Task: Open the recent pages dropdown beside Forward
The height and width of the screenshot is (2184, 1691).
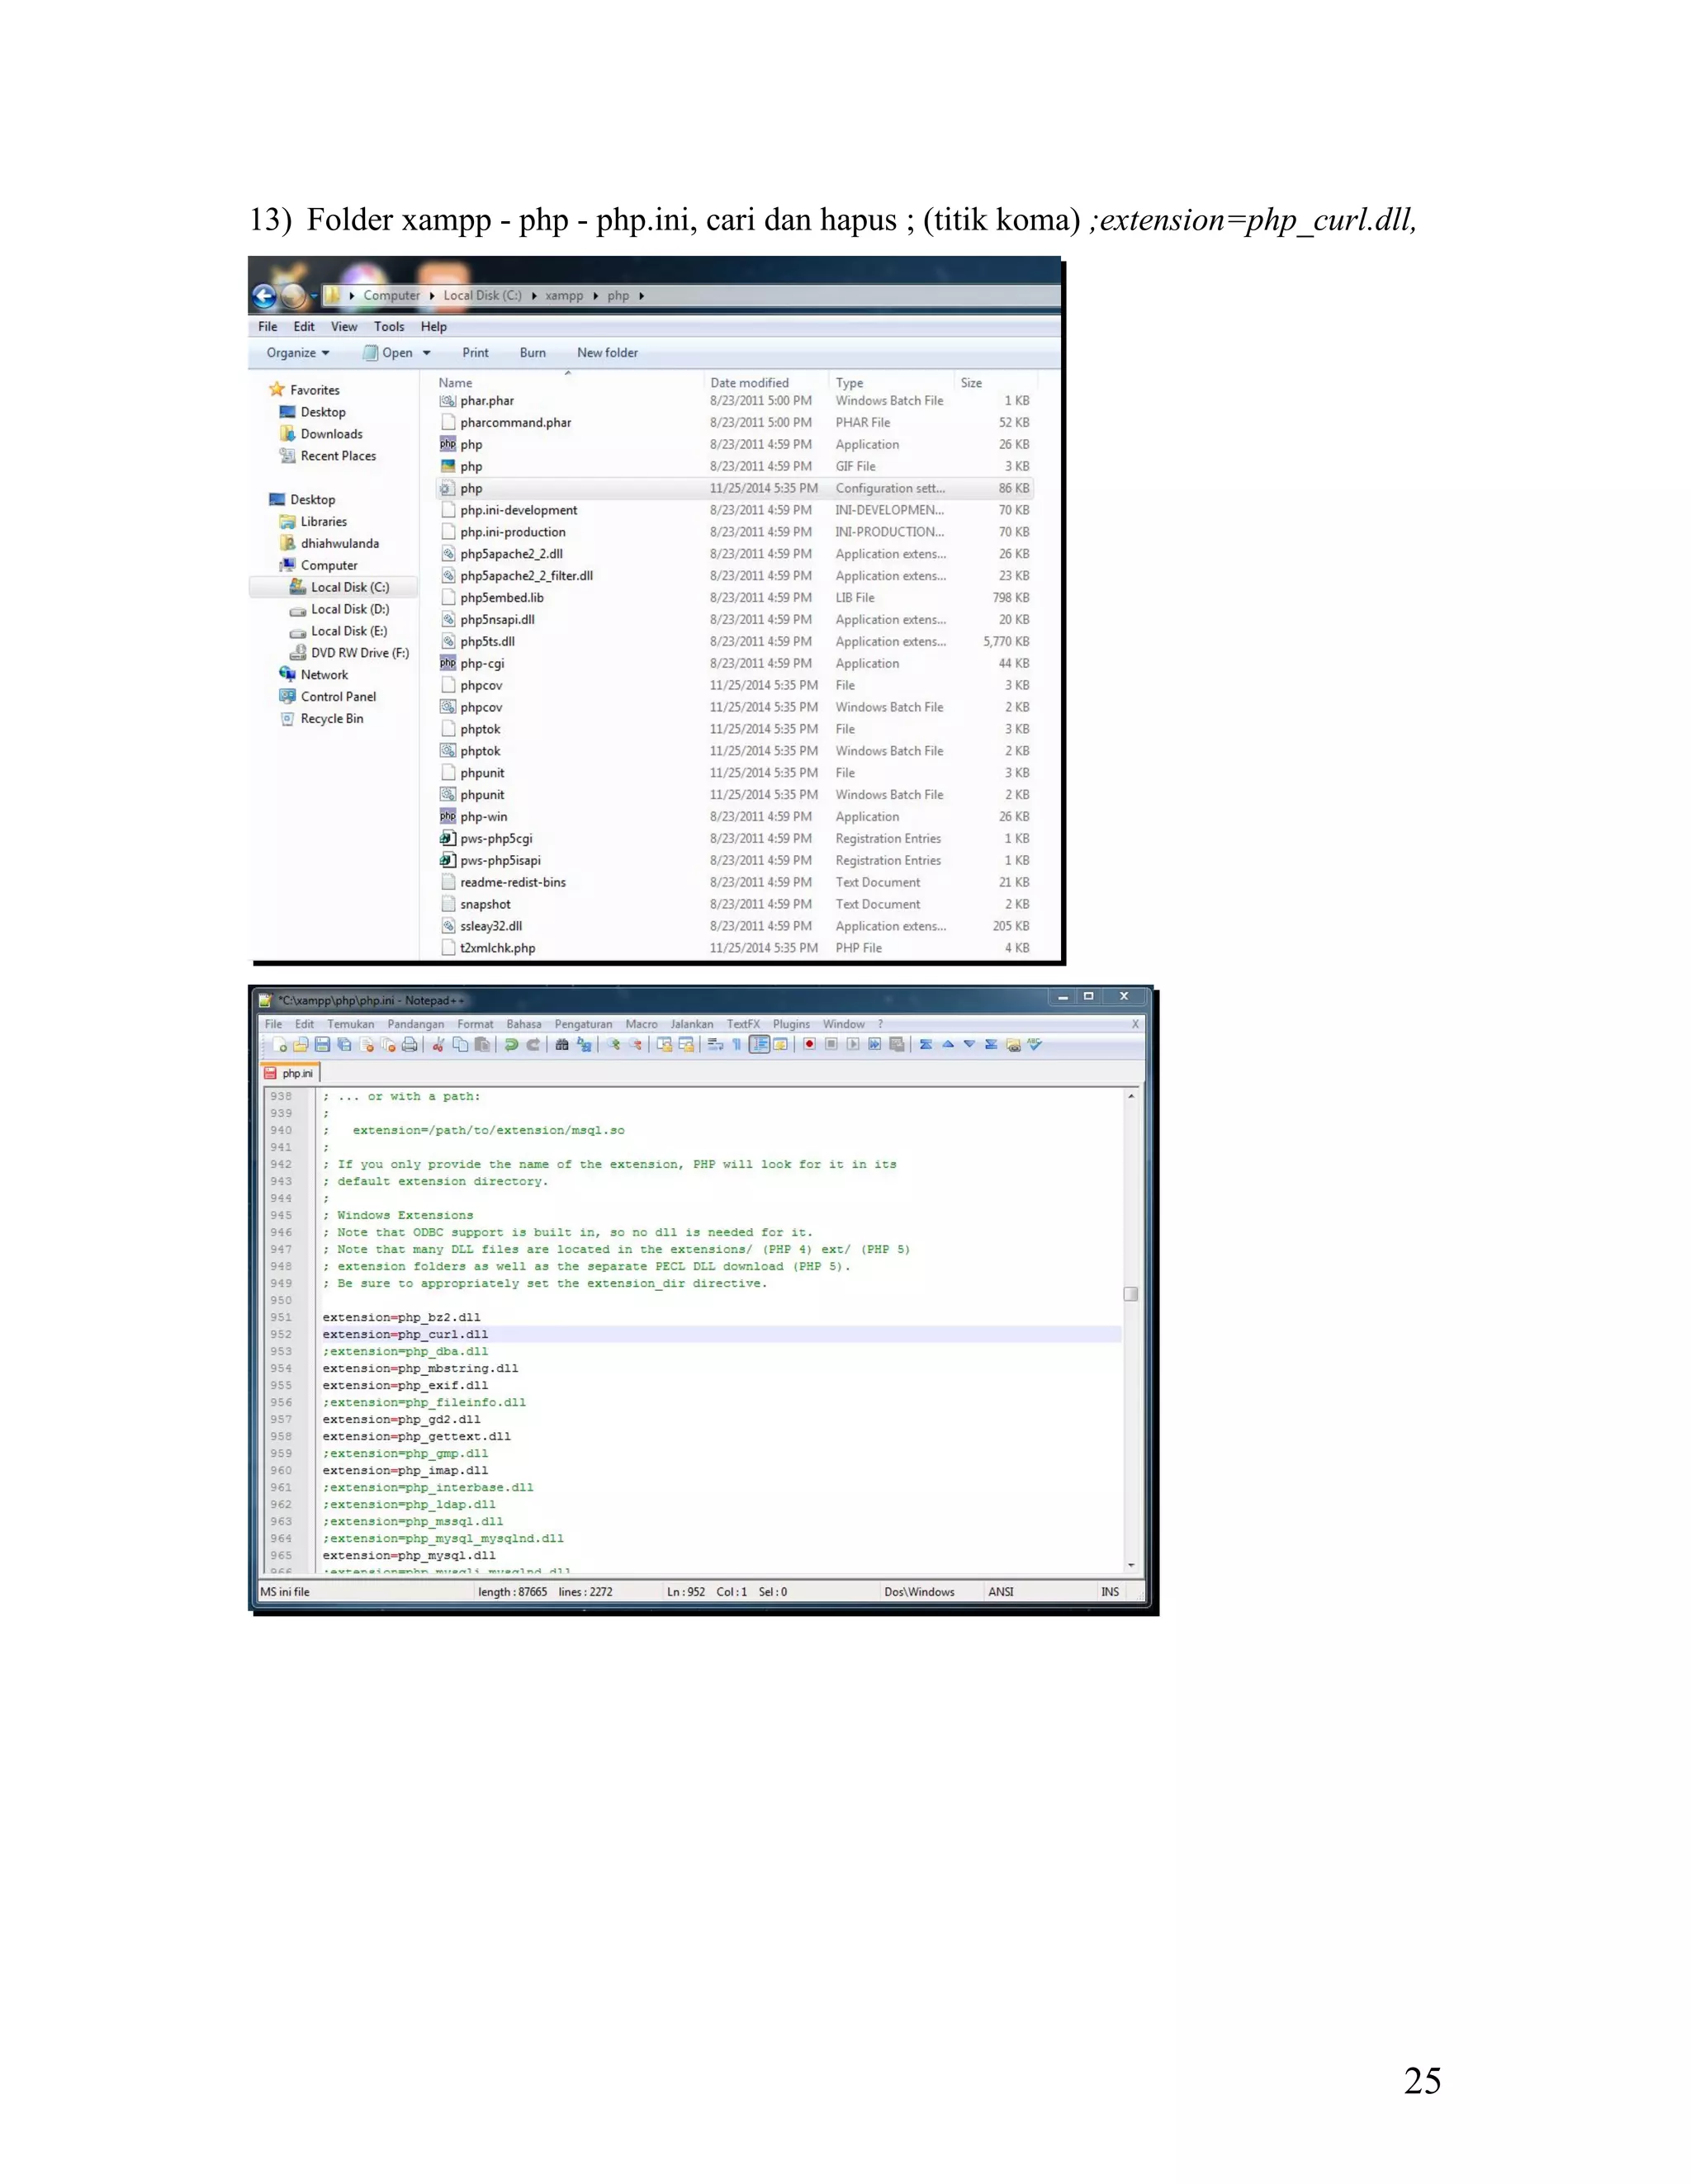Action: click(x=313, y=296)
